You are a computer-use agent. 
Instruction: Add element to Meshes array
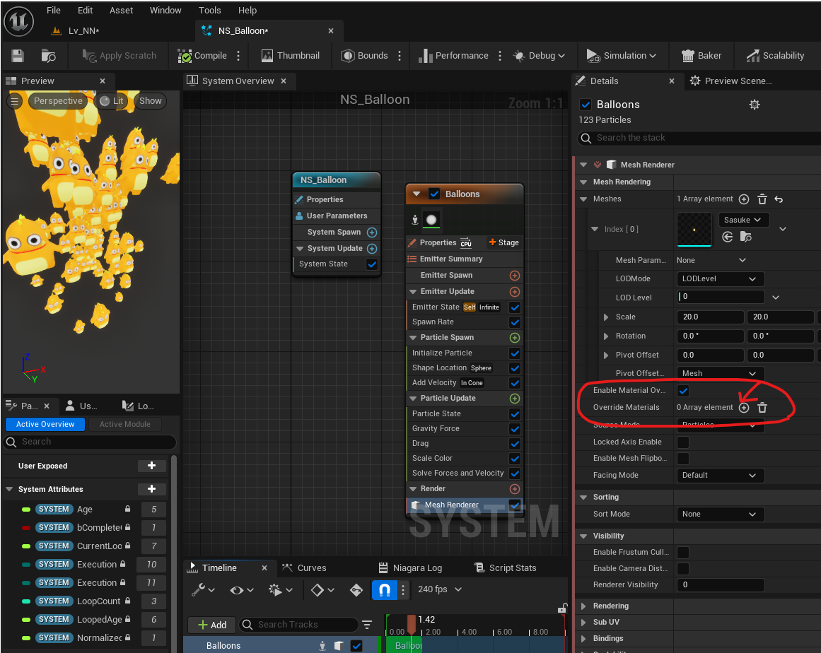(743, 199)
